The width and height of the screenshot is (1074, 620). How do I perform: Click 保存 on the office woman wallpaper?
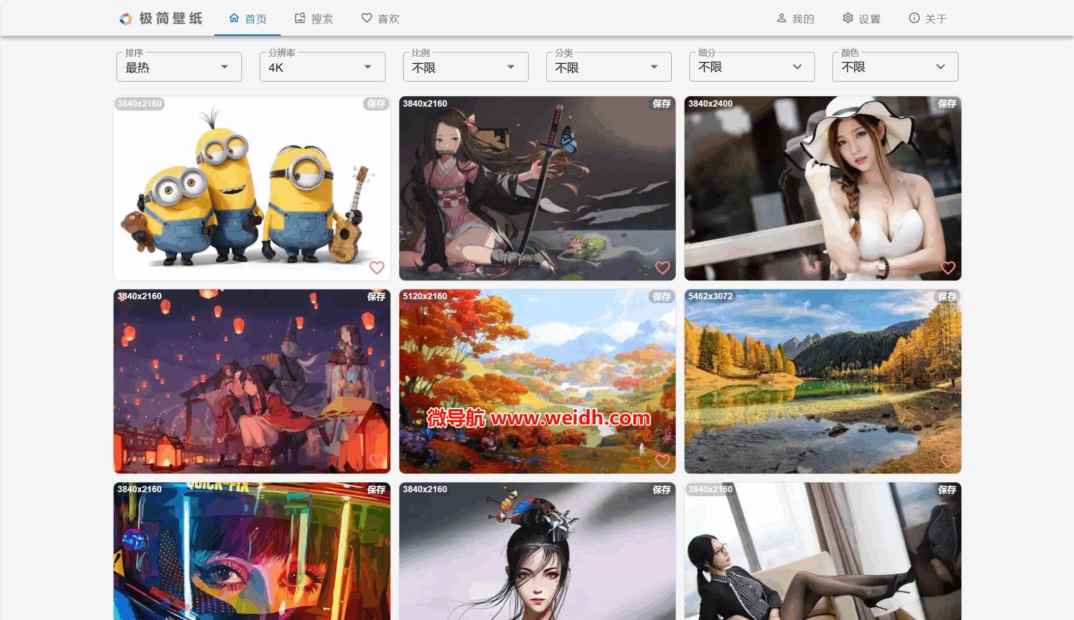pos(947,490)
